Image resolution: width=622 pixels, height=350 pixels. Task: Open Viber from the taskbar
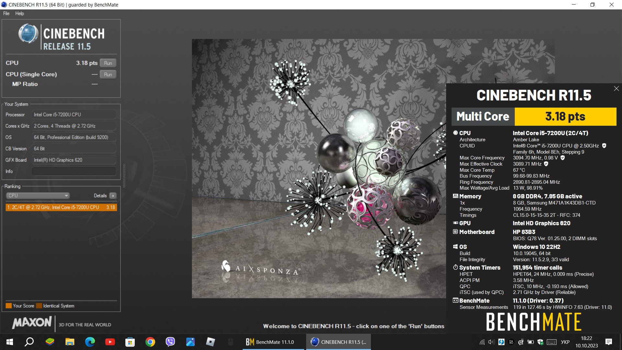click(x=170, y=342)
